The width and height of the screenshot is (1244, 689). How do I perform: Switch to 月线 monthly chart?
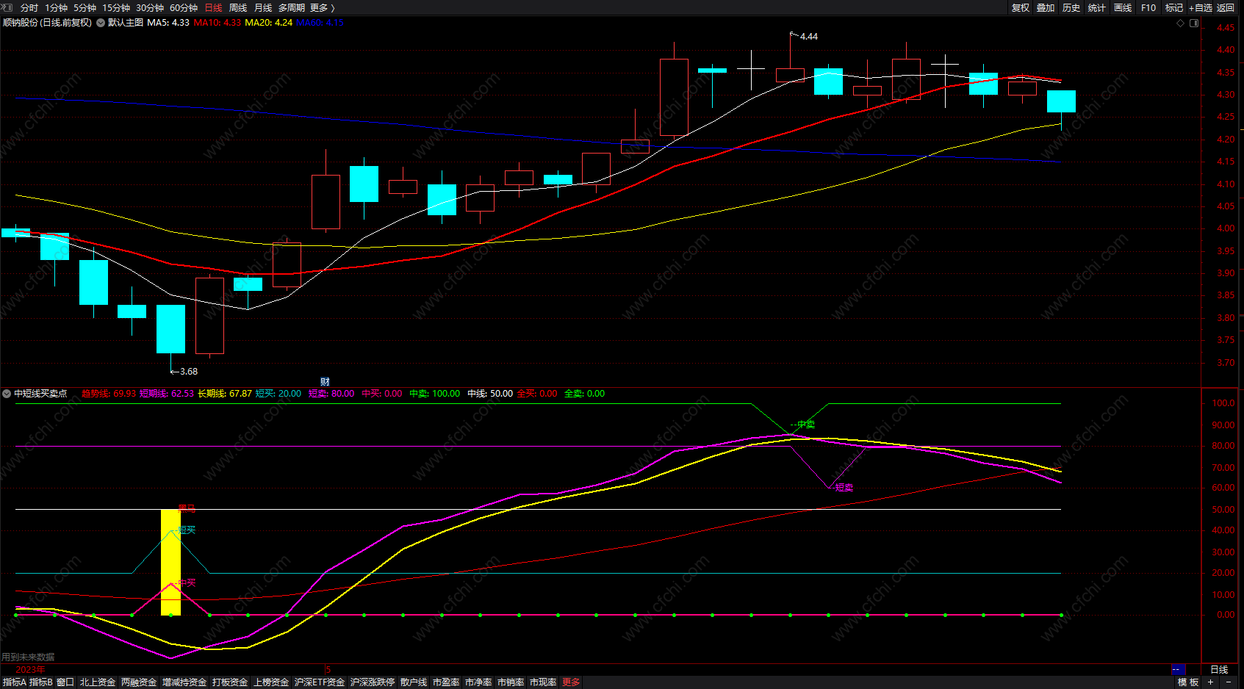pos(263,8)
